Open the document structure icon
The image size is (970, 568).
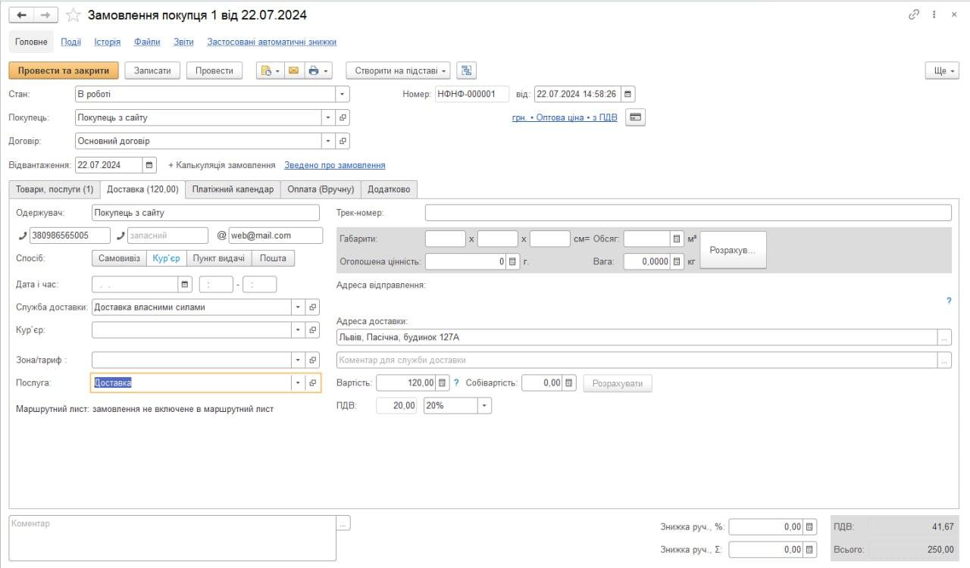point(466,70)
